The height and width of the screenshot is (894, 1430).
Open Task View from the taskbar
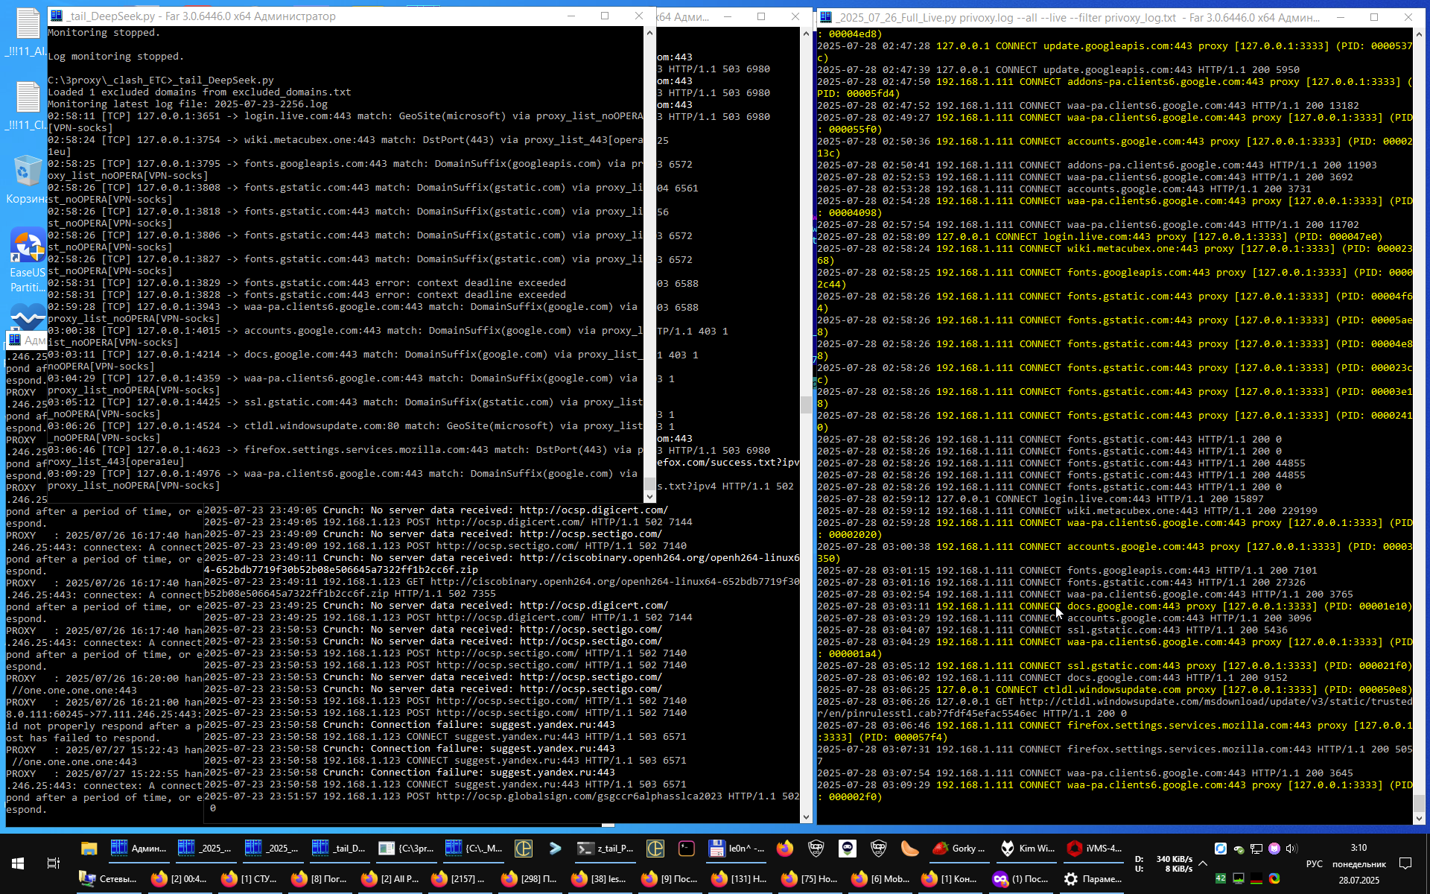(x=54, y=863)
